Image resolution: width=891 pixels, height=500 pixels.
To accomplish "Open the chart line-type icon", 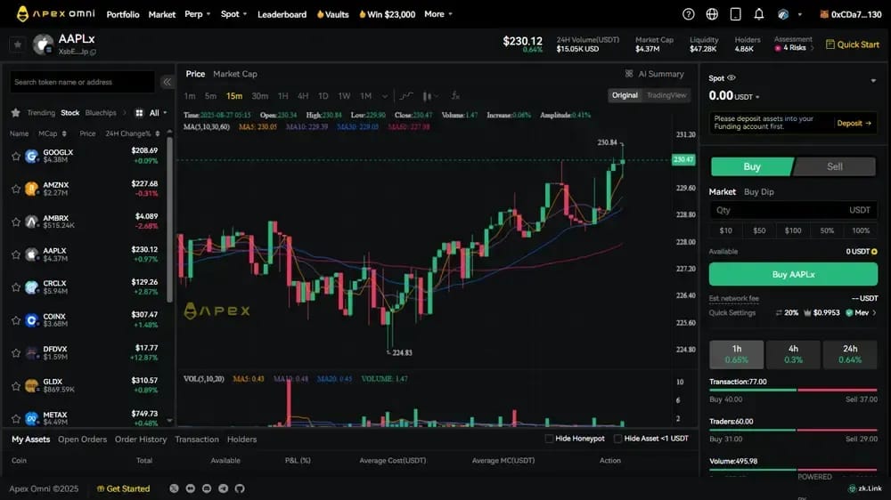I will (x=405, y=96).
